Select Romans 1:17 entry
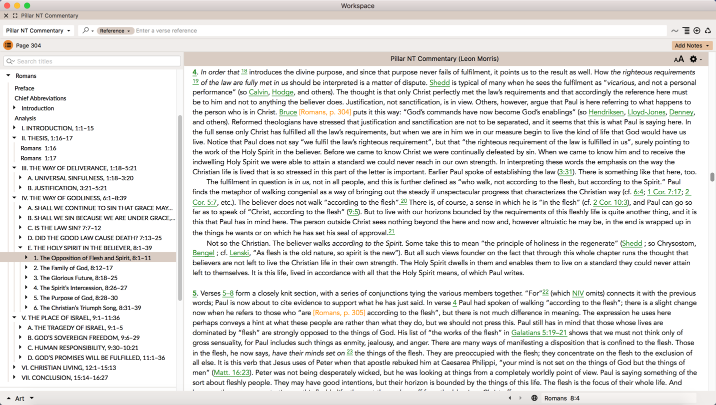The height and width of the screenshot is (405, 716). [x=38, y=158]
